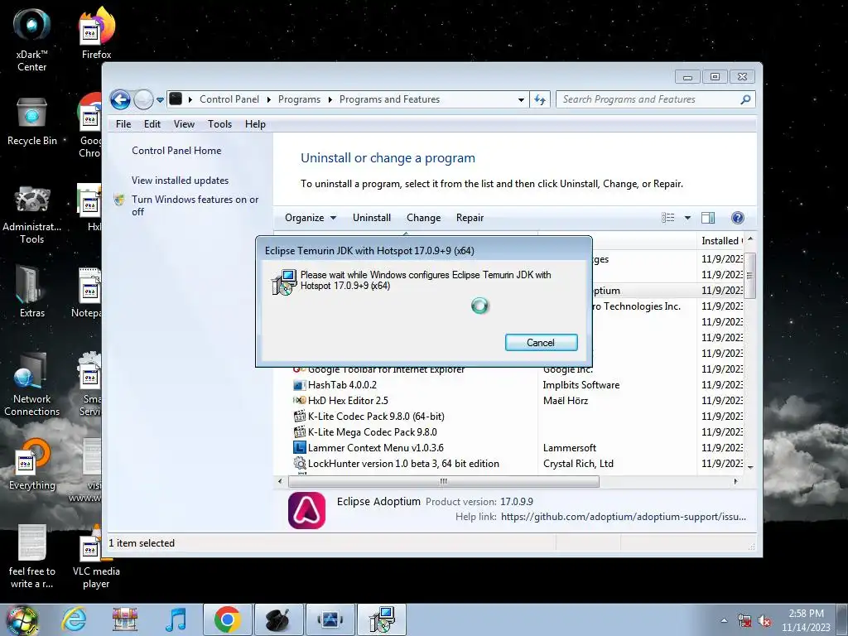The image size is (848, 636).
Task: Show hidden system tray icons
Action: coord(724,621)
